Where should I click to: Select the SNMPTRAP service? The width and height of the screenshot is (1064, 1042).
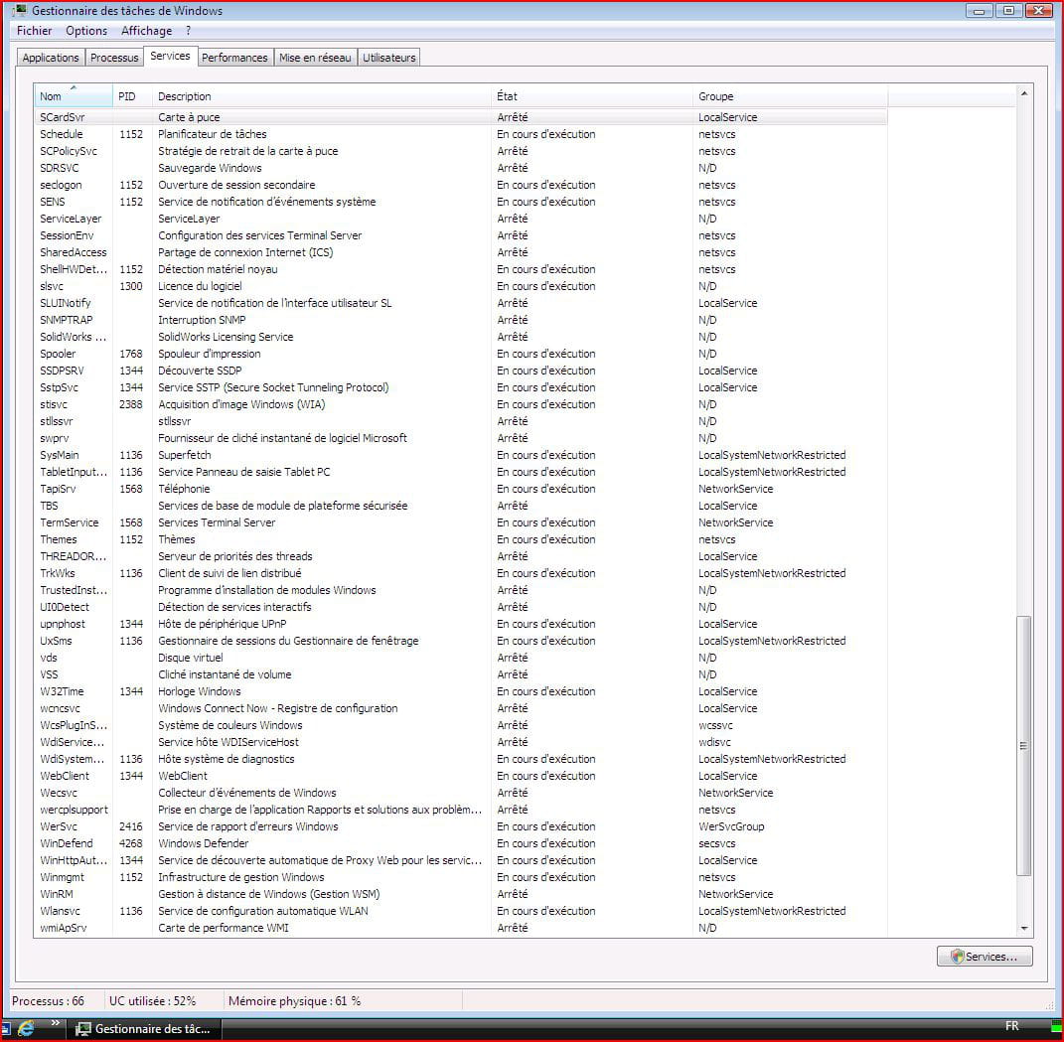[x=461, y=320]
